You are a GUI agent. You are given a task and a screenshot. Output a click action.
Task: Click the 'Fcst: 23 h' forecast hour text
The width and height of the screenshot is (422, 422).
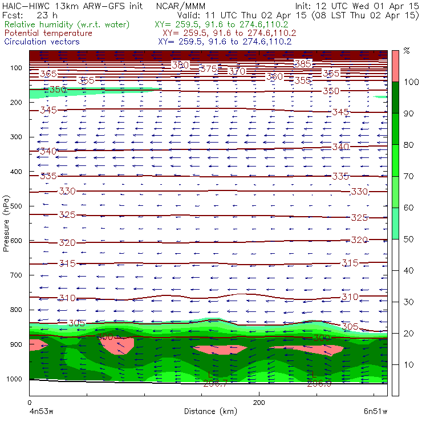pyautogui.click(x=30, y=15)
